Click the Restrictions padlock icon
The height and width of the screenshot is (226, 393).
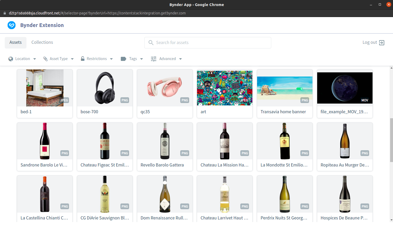(x=83, y=59)
